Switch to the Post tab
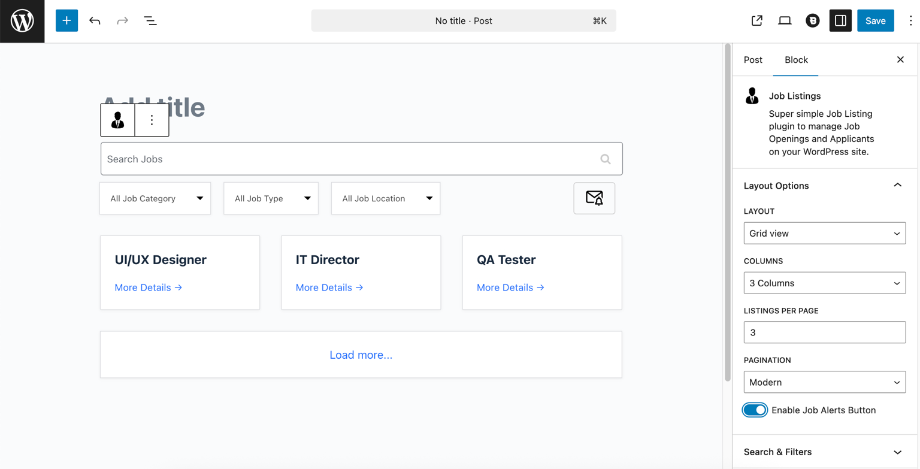Viewport: 920px width, 469px height. (753, 60)
